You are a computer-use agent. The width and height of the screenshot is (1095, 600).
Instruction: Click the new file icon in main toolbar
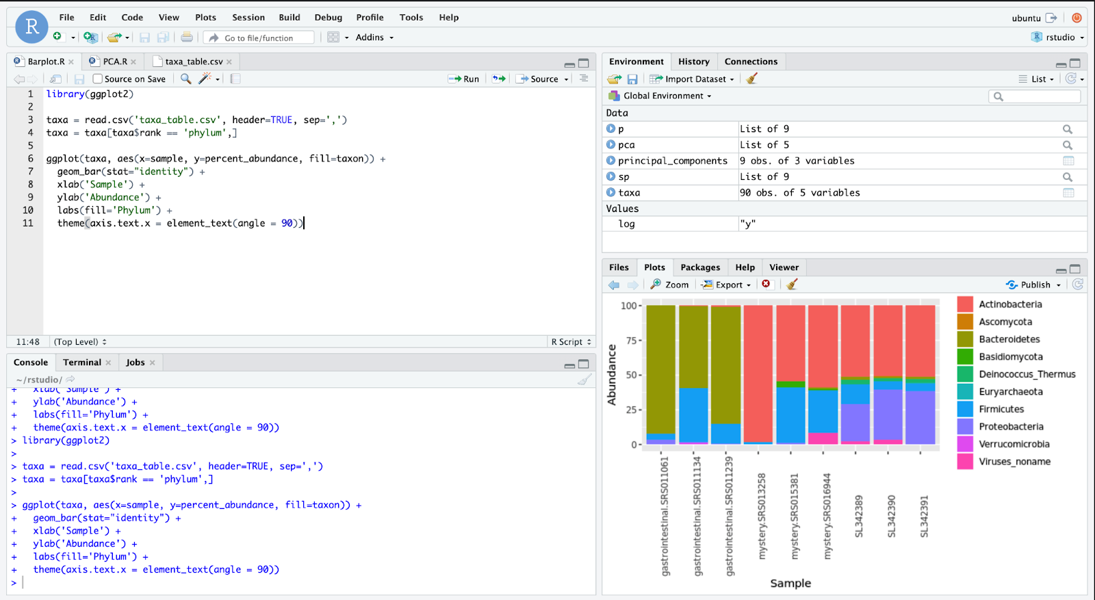click(57, 37)
